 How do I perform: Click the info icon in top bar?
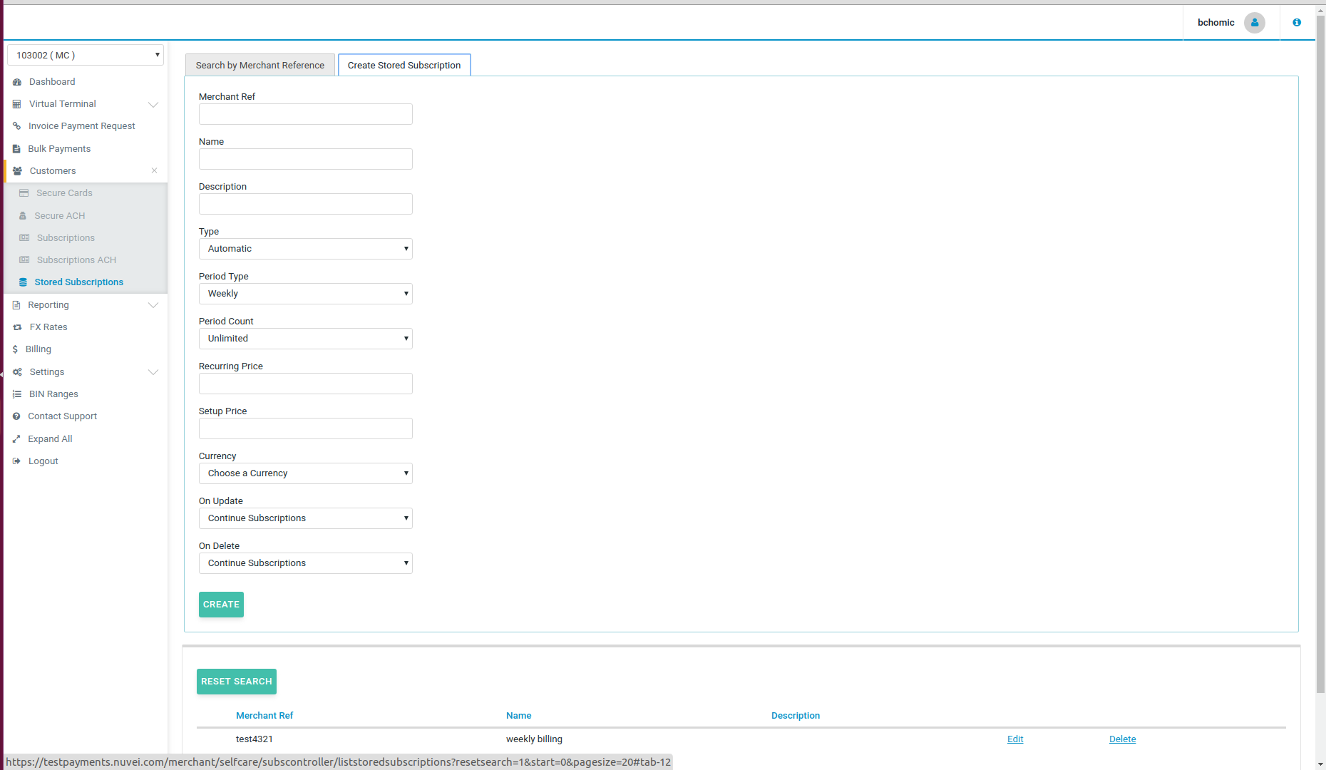click(1297, 23)
